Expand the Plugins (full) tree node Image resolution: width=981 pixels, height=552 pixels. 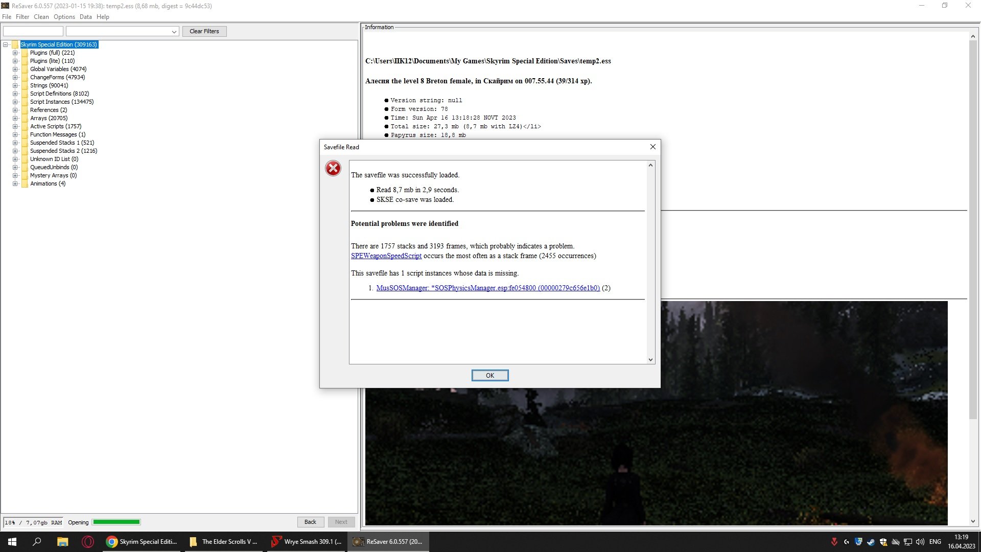coord(15,53)
